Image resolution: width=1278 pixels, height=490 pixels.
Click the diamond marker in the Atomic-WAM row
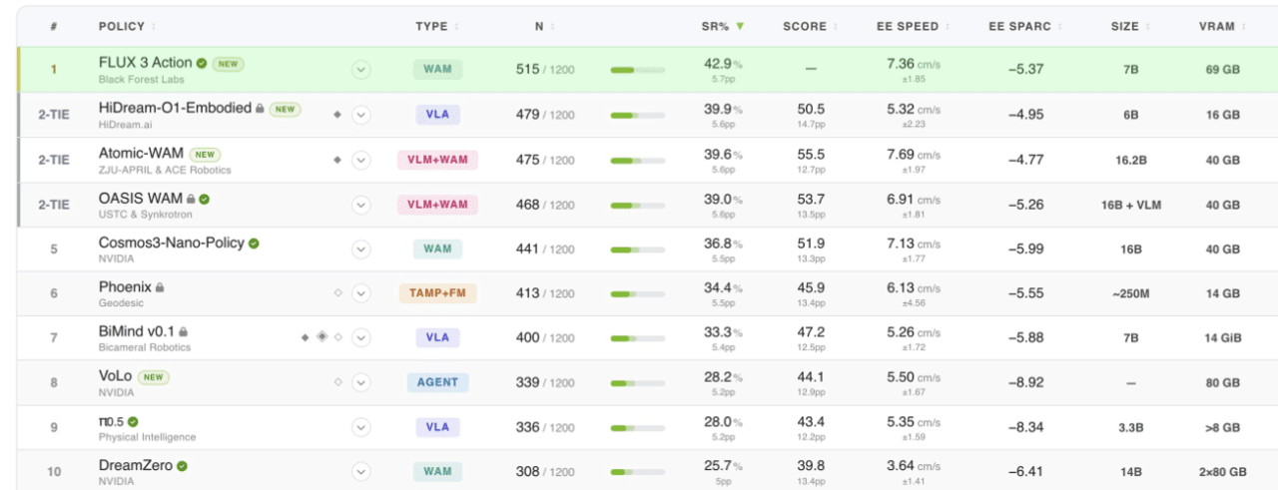337,160
